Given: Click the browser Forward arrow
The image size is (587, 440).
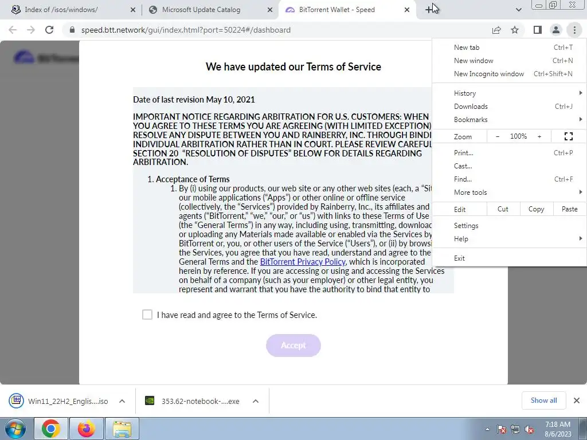Looking at the screenshot, I should (31, 30).
